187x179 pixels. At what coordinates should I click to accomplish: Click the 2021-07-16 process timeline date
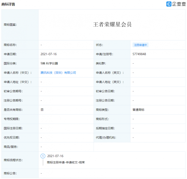coord(55,156)
